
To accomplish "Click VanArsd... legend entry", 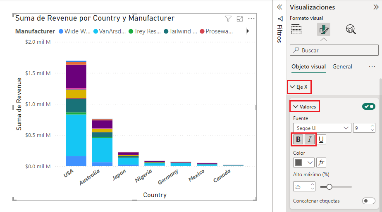I will 110,31.
